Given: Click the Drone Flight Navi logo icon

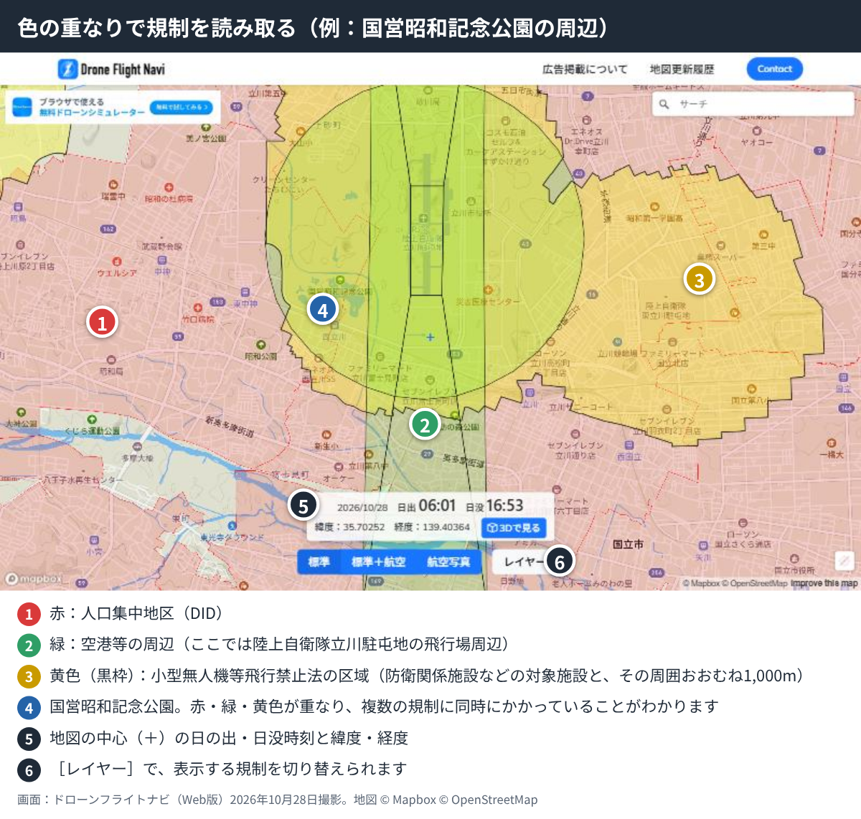Looking at the screenshot, I should 67,69.
